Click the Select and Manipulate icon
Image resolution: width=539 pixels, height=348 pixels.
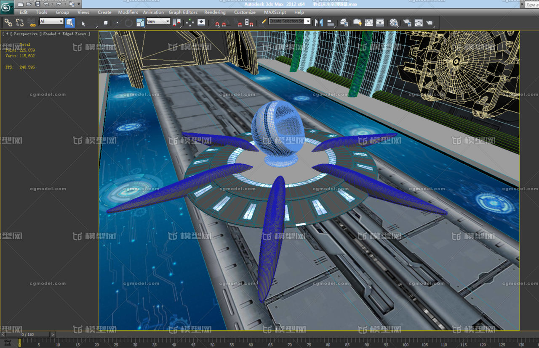(x=190, y=23)
